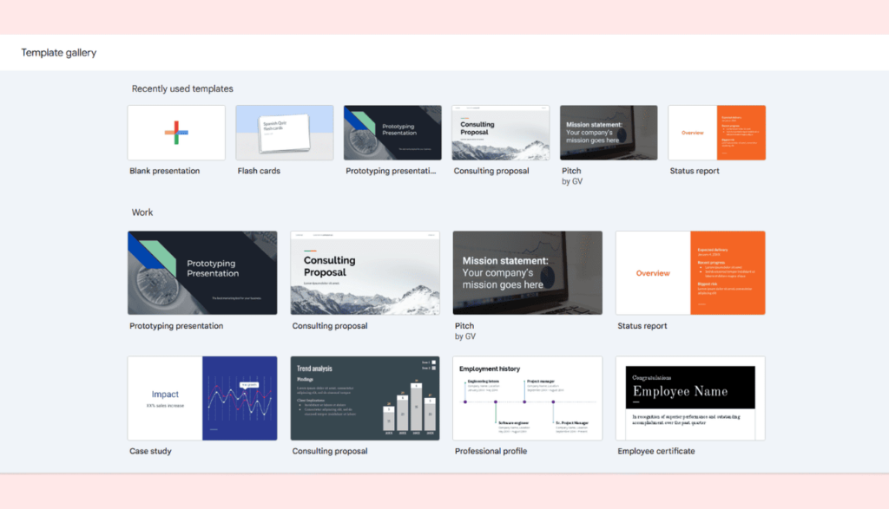This screenshot has height=509, width=889.
Task: Open the mountain Consulting Proposal thumbnail under Work
Action: tap(365, 273)
